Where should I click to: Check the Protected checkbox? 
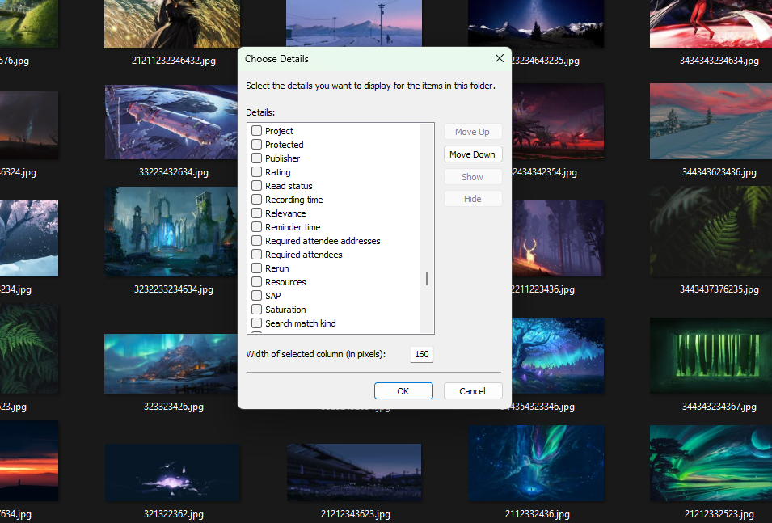(x=256, y=145)
